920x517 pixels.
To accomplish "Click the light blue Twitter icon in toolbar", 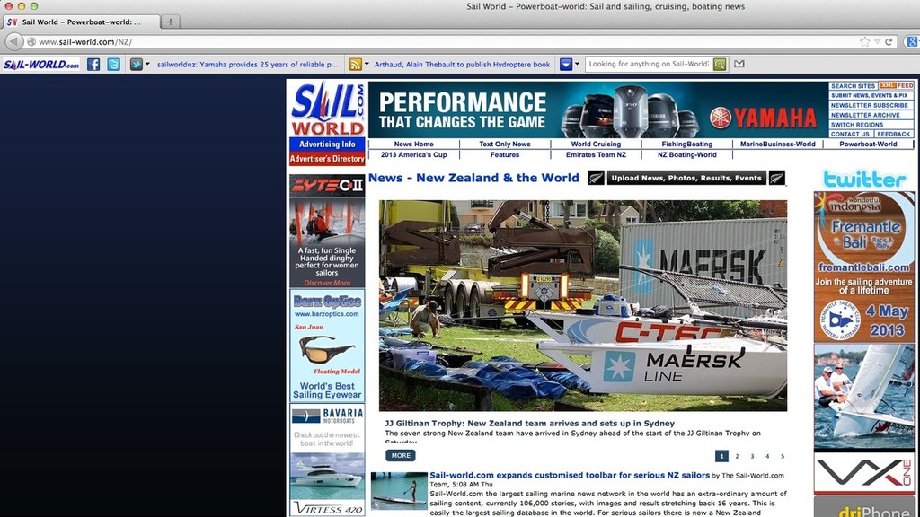I will pos(114,65).
